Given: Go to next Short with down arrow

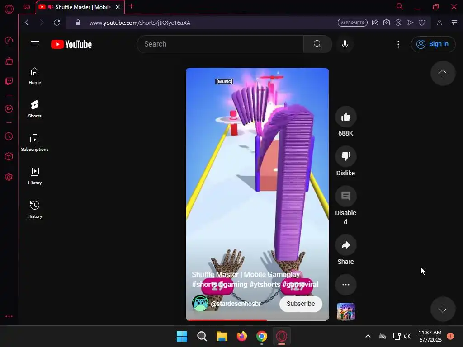Looking at the screenshot, I should (x=443, y=309).
